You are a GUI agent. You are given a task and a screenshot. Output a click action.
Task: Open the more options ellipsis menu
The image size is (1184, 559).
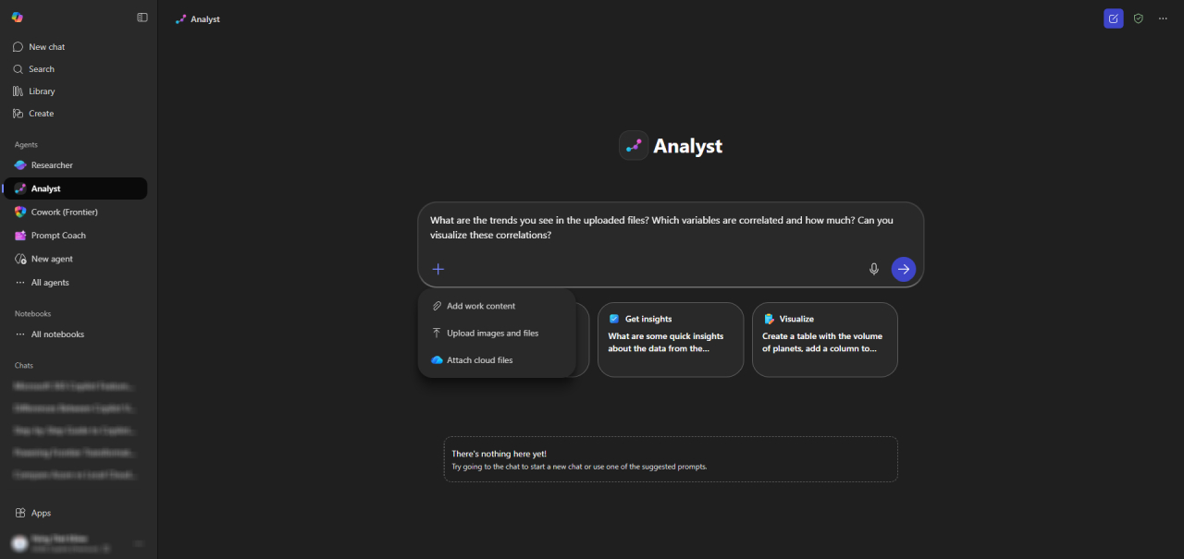[1163, 18]
